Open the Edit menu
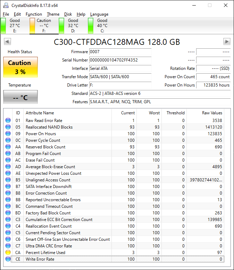234x270 pixels. coord(17,14)
